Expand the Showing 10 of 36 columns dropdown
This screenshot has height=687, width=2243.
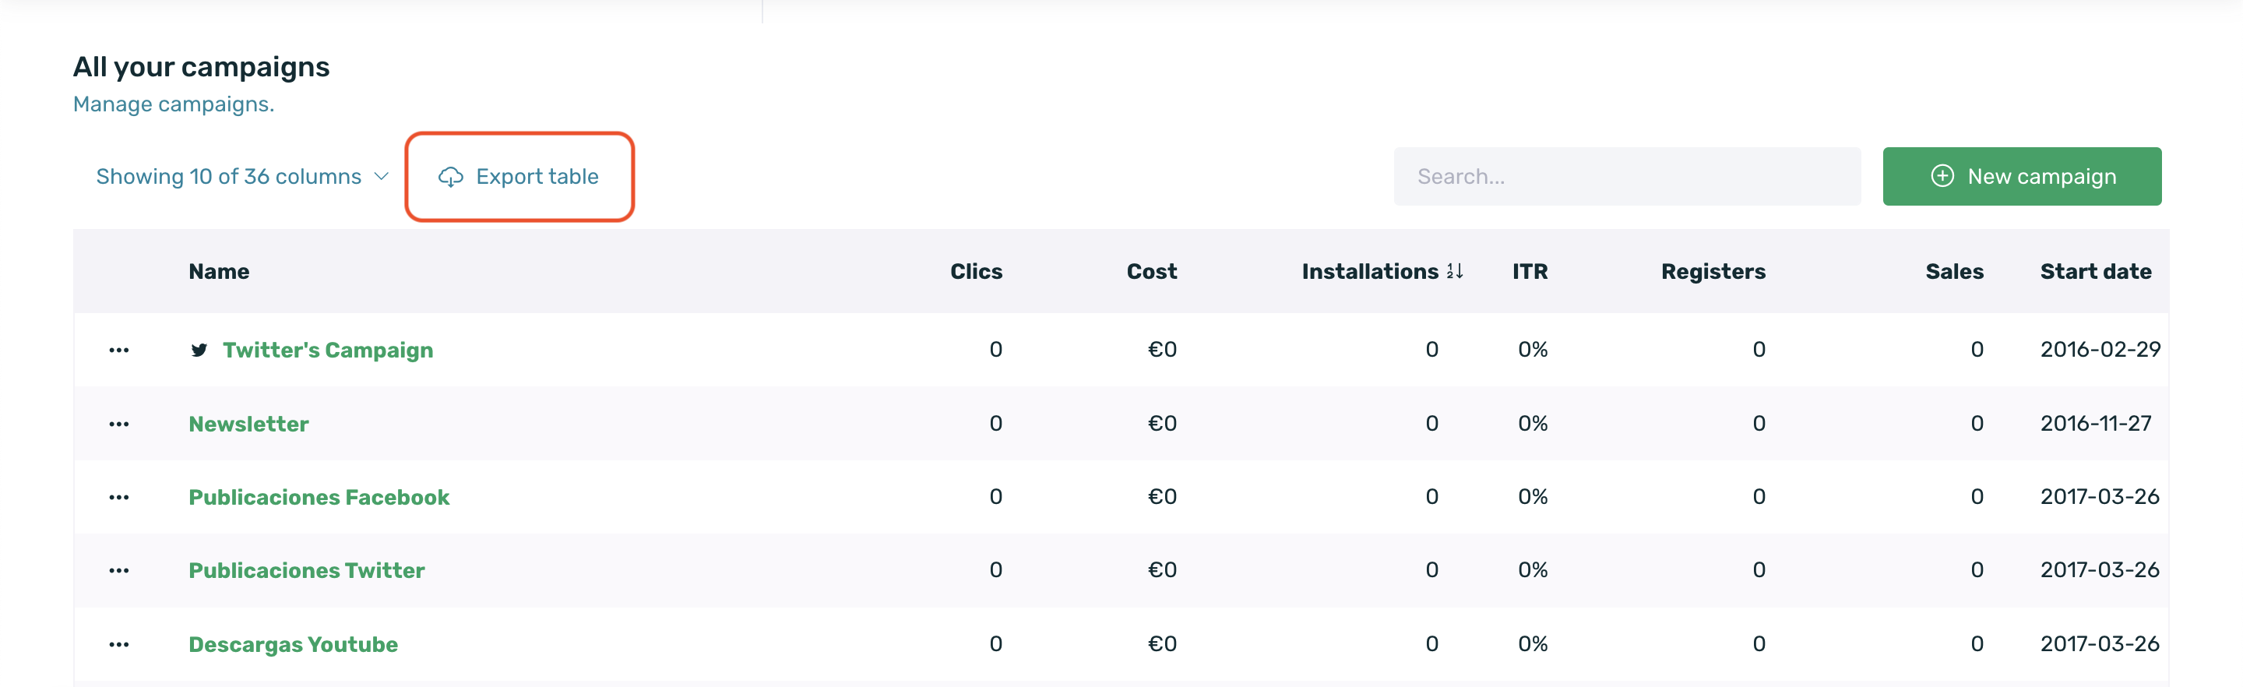point(229,177)
